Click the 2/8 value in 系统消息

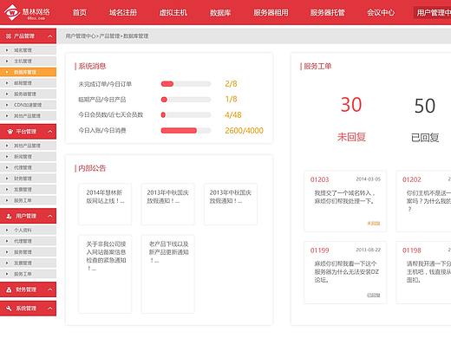231,84
